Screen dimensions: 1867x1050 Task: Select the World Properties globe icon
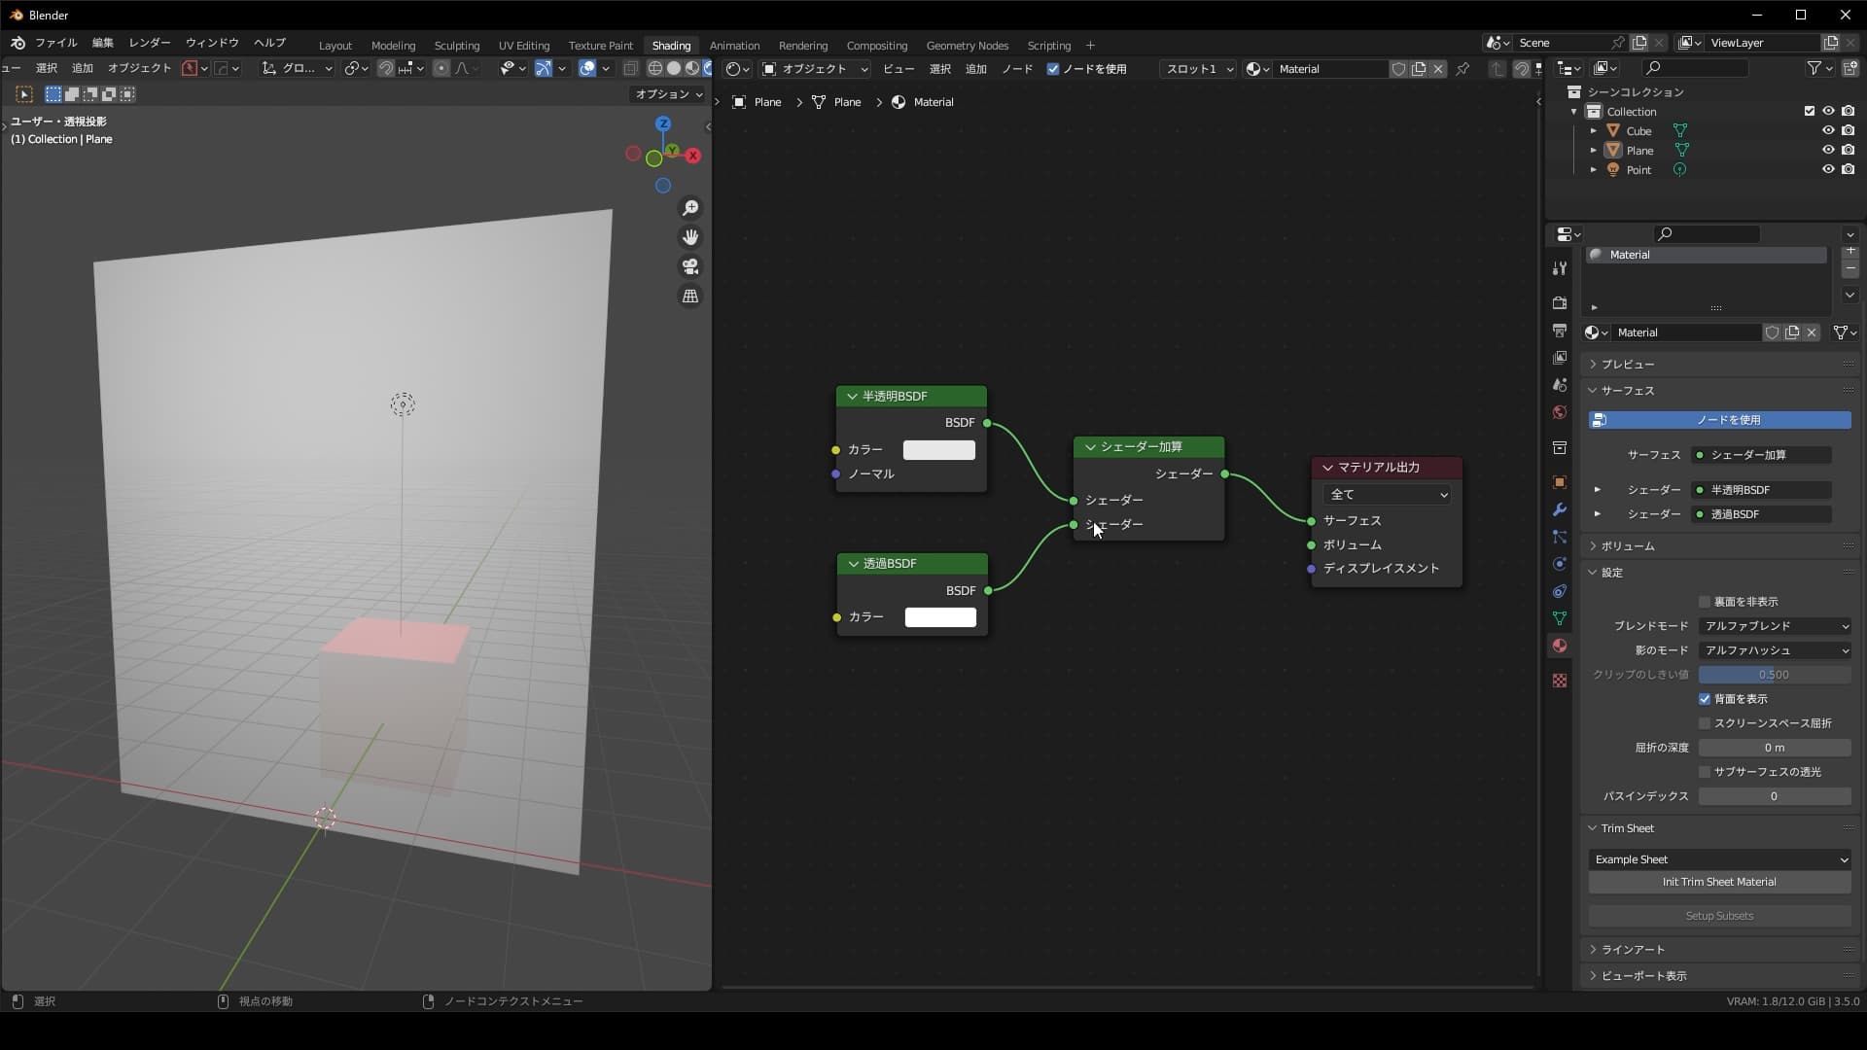pos(1560,412)
